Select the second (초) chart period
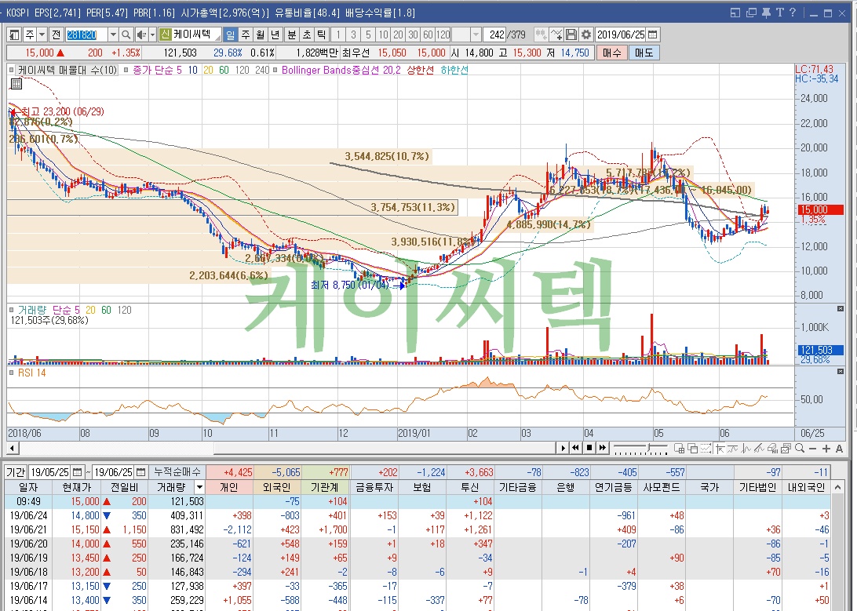Viewport: 857px width, 611px height. [307, 35]
